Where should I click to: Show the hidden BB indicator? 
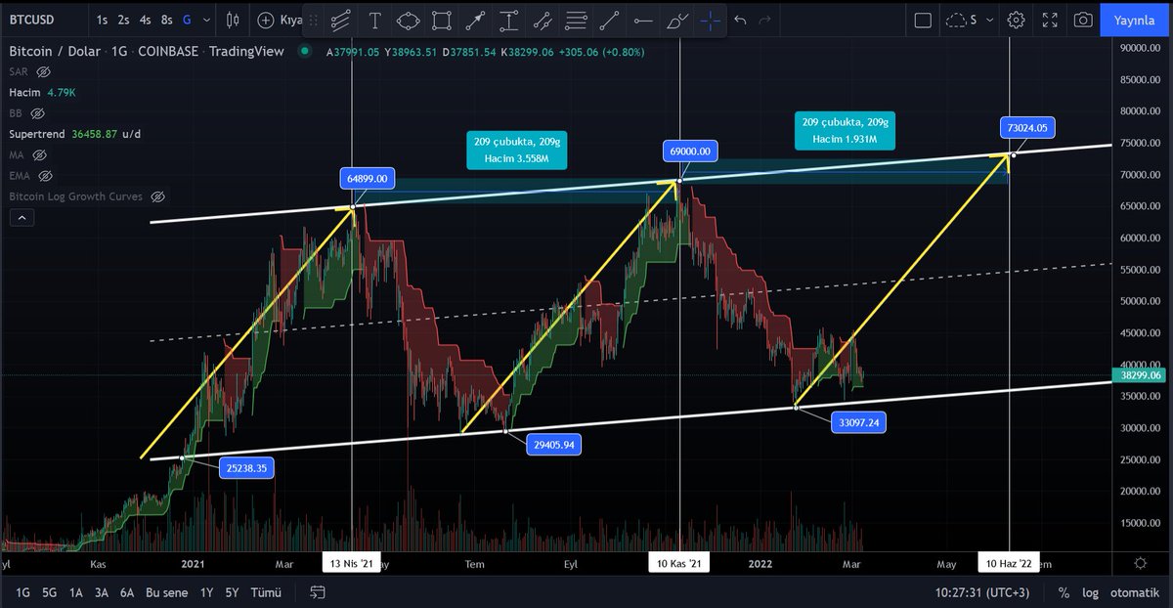(37, 113)
